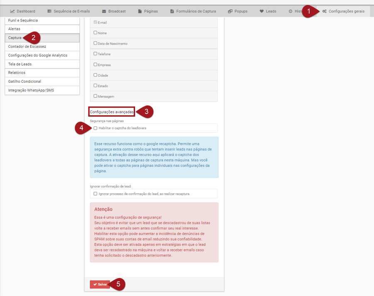This screenshot has width=374, height=296.
Task: Click the Dashboard chart icon
Action: [x=12, y=11]
